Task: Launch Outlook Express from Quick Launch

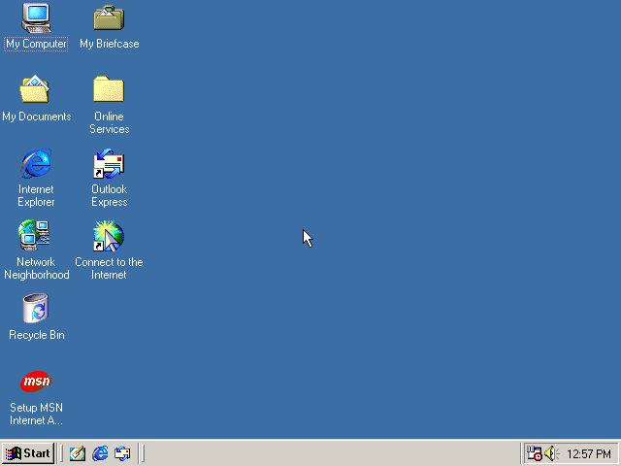Action: point(122,453)
